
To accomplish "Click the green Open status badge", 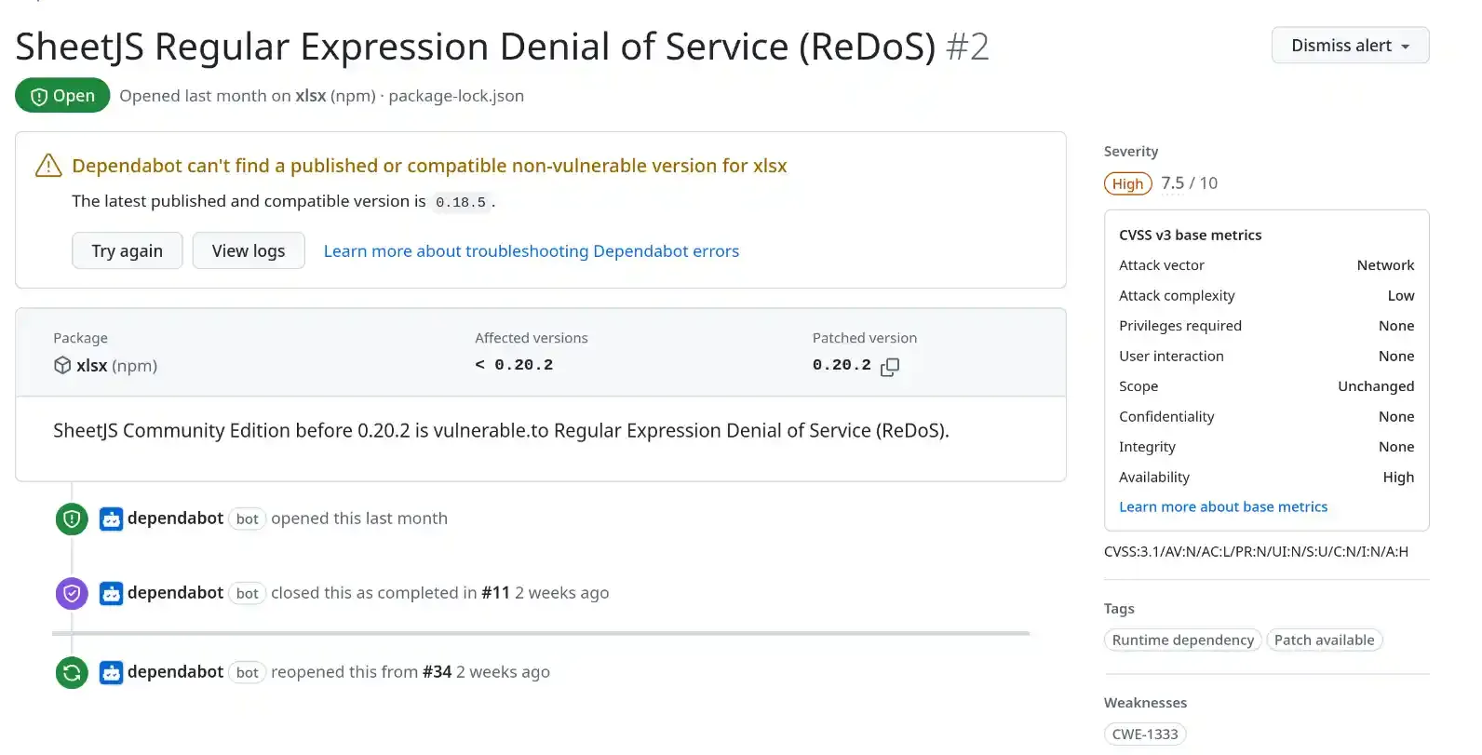I will pyautogui.click(x=62, y=96).
